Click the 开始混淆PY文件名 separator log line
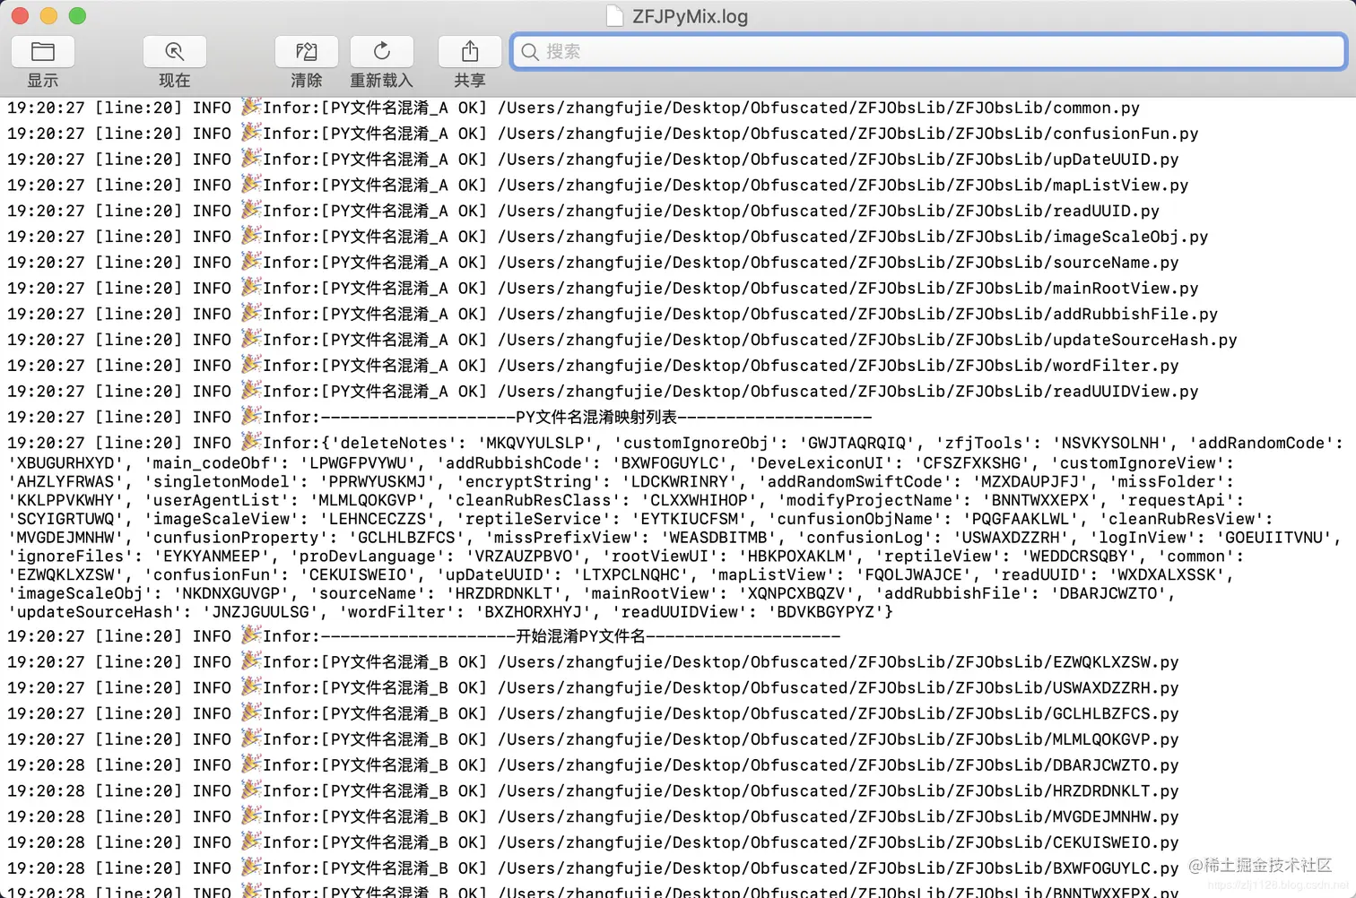This screenshot has height=898, width=1356. [x=424, y=637]
